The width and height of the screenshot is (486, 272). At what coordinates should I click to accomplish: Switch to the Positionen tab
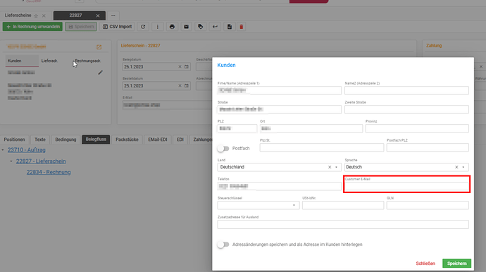coord(14,140)
